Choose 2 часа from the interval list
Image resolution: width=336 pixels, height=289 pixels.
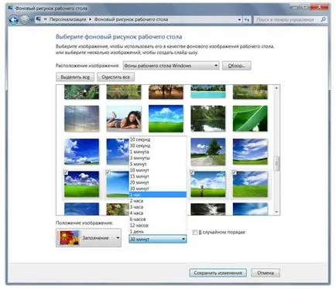click(157, 201)
